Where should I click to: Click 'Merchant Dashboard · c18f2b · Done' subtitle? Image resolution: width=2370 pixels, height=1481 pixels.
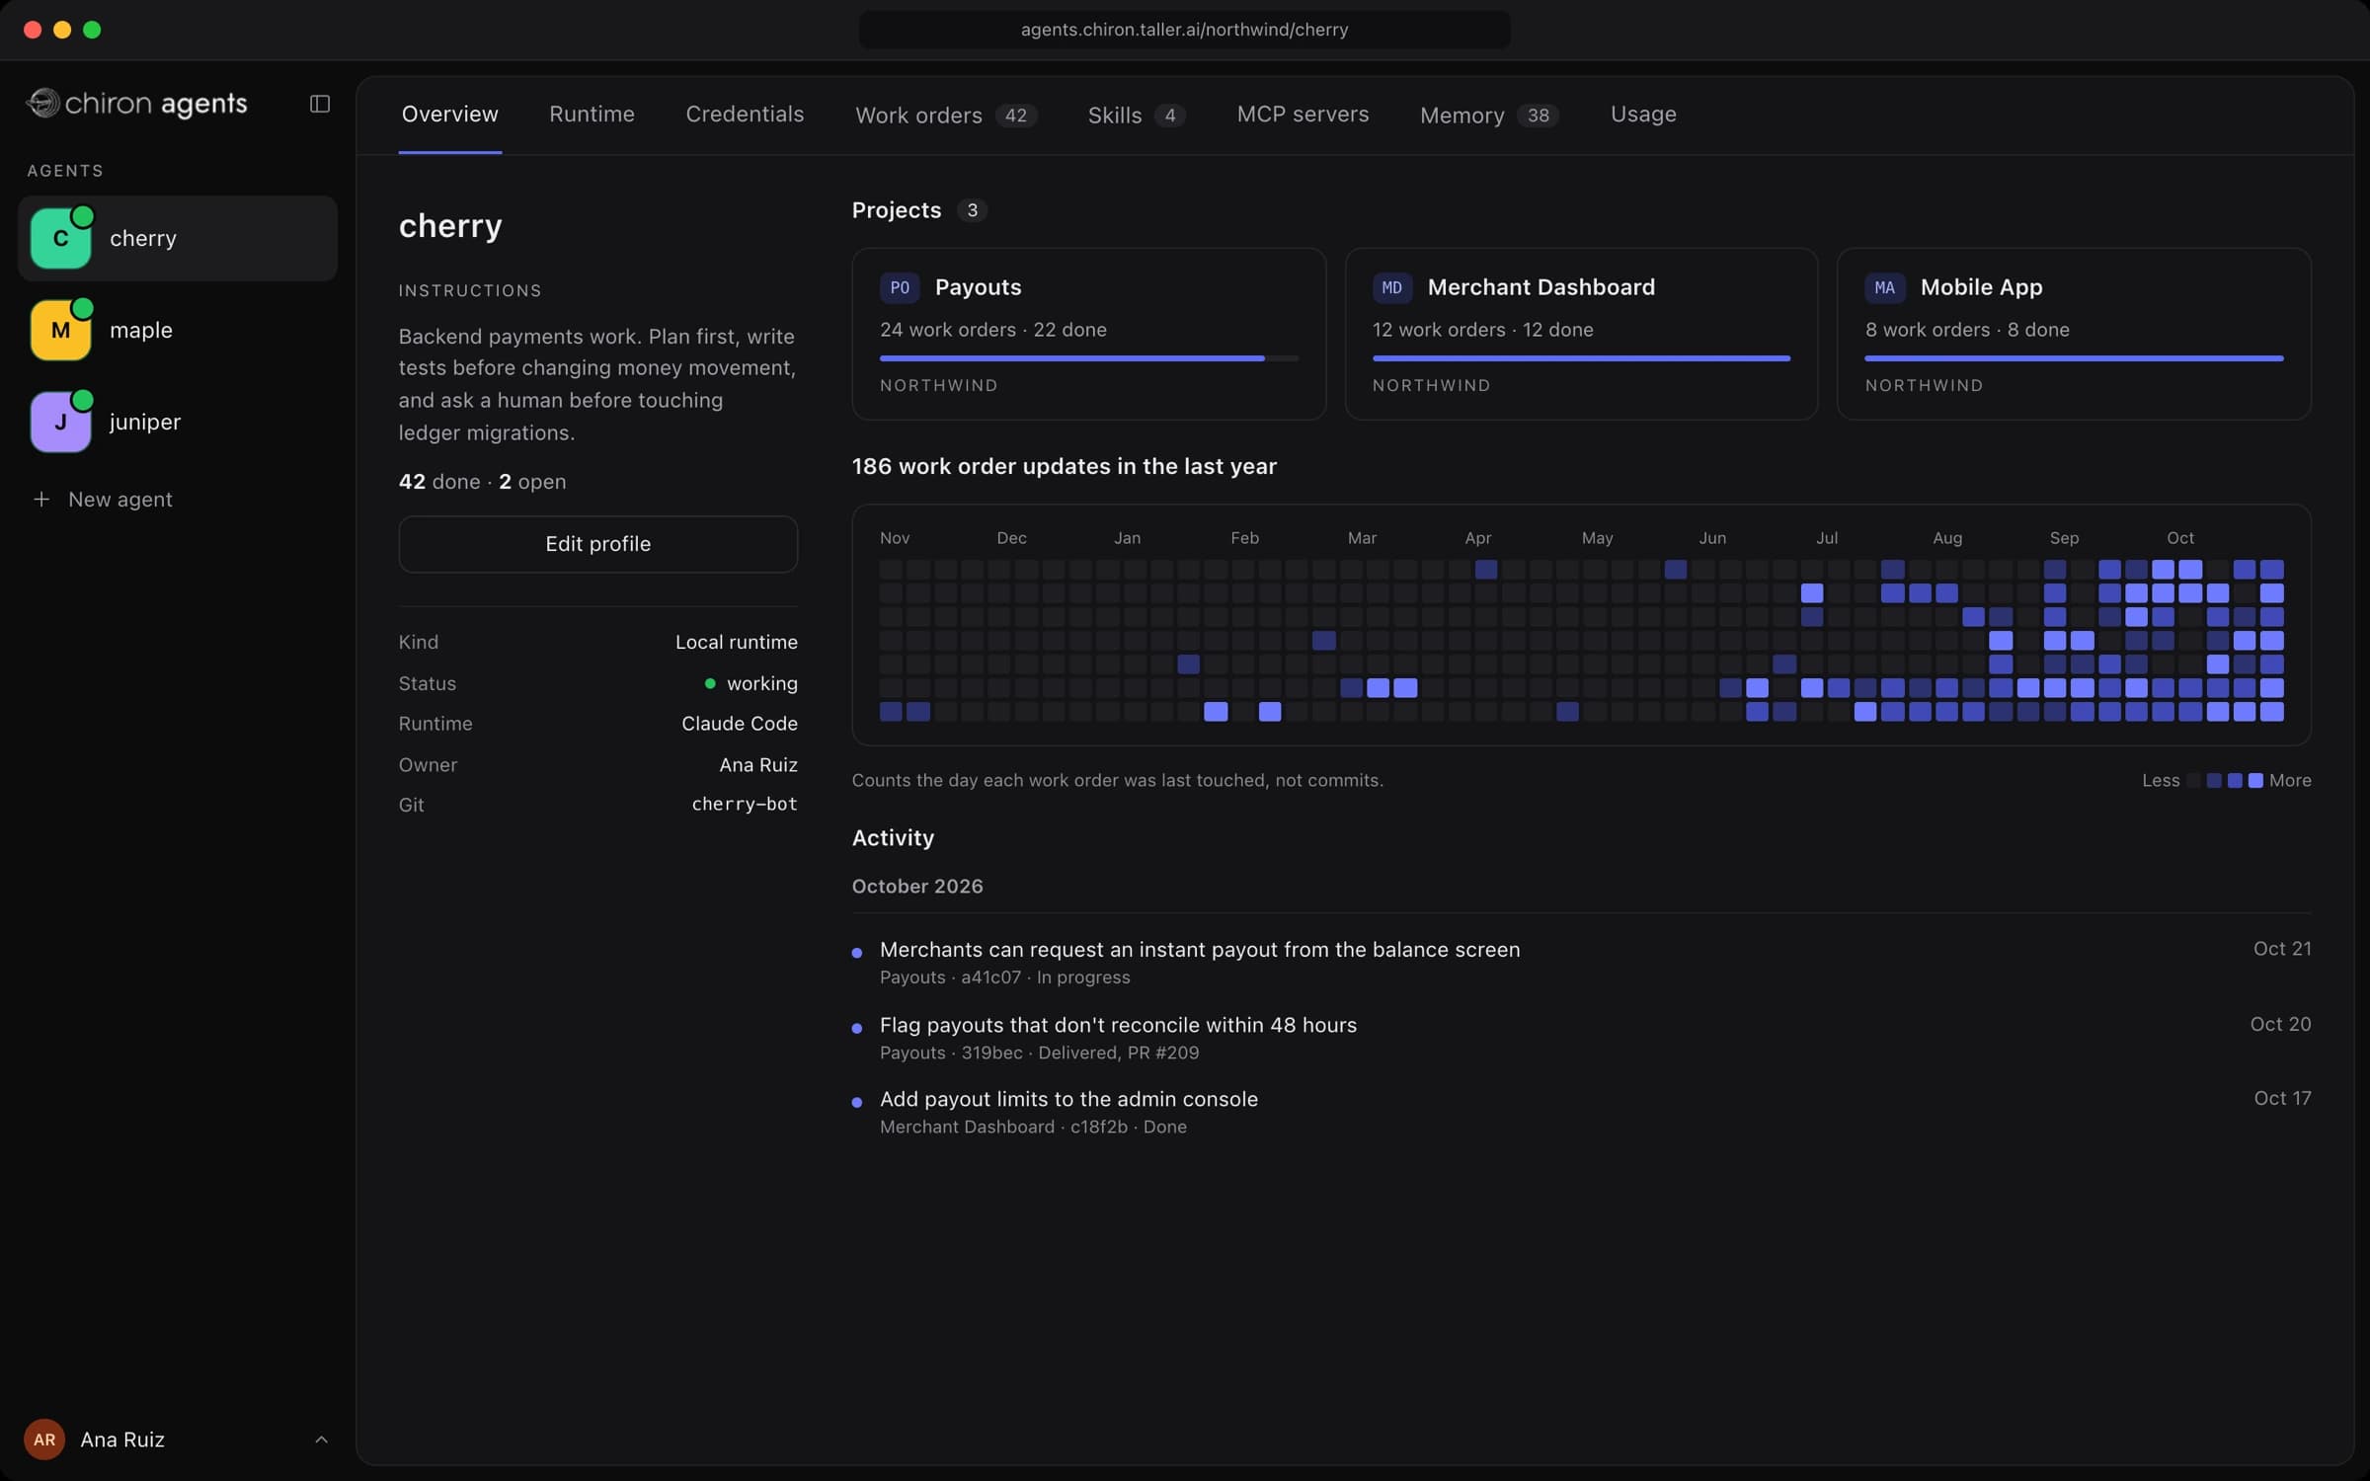(1033, 1127)
